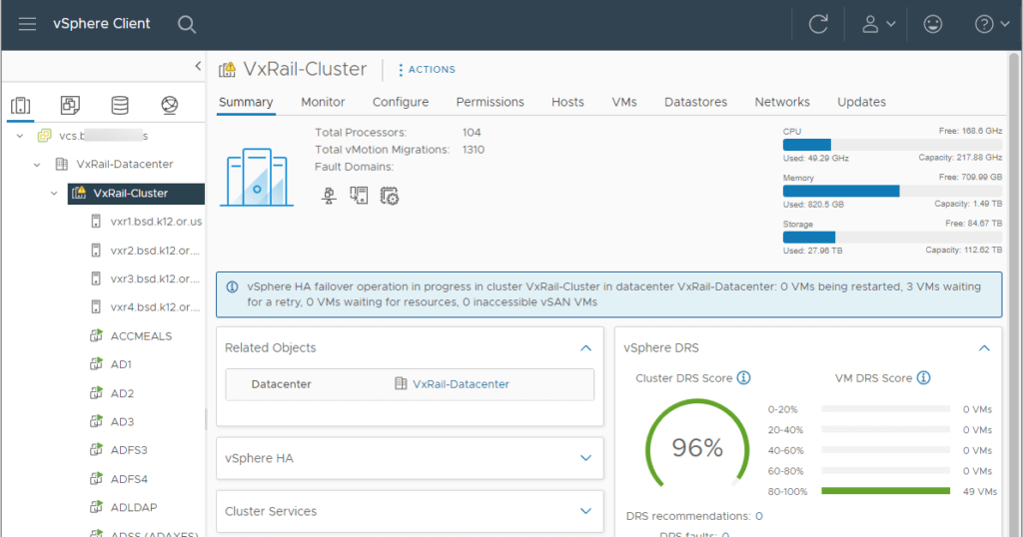Image resolution: width=1023 pixels, height=537 pixels.
Task: Open the Networks tab
Action: click(782, 103)
